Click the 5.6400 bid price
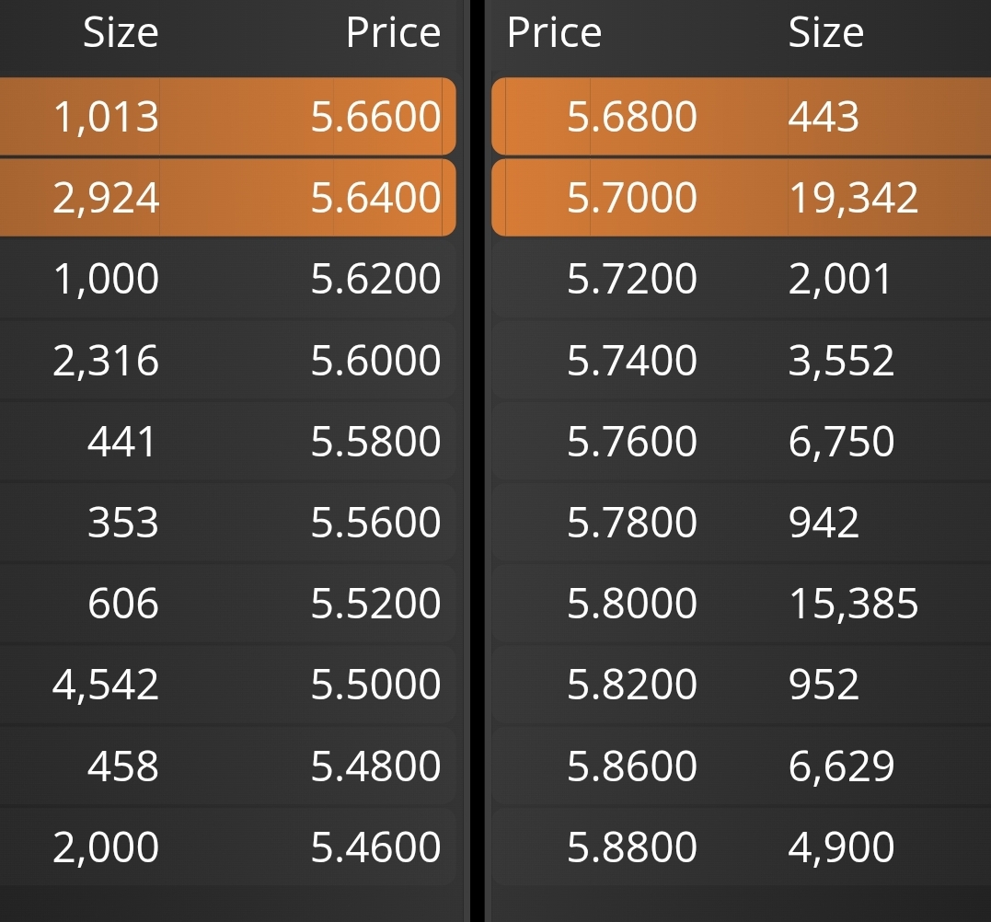The height and width of the screenshot is (922, 991). (375, 197)
